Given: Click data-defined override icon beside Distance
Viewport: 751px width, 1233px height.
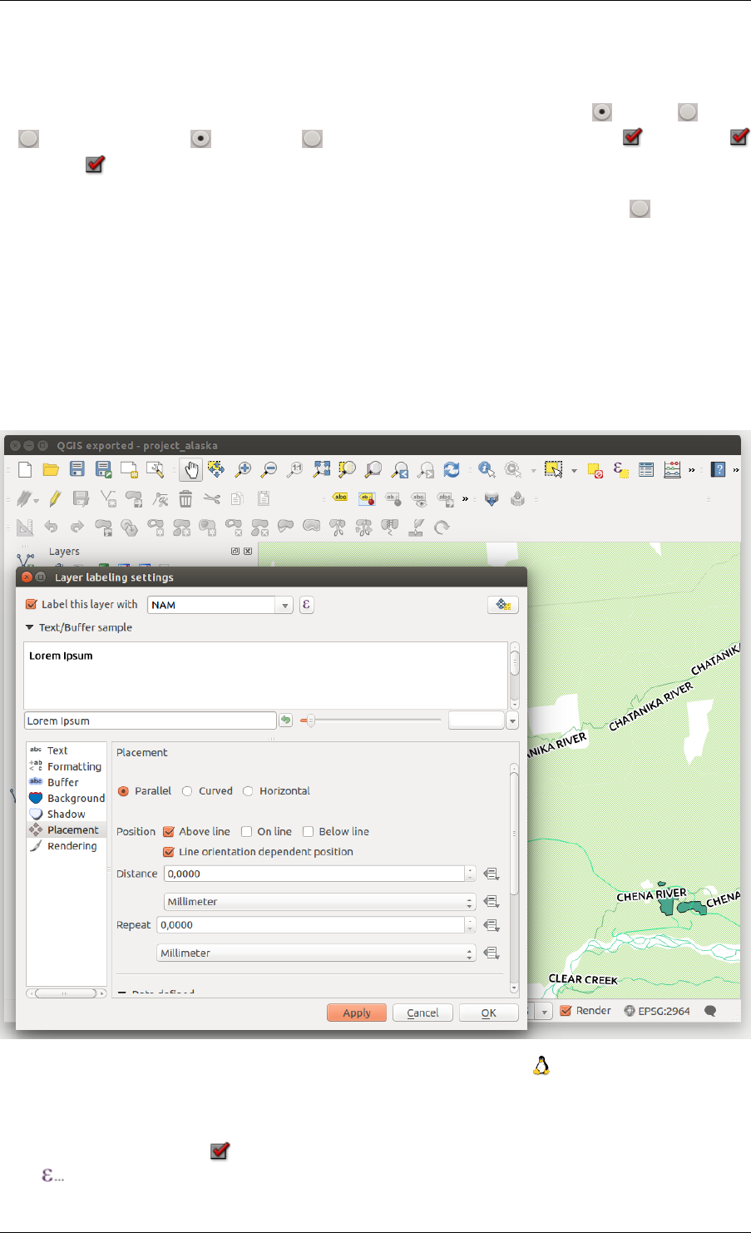Looking at the screenshot, I should pos(492,874).
